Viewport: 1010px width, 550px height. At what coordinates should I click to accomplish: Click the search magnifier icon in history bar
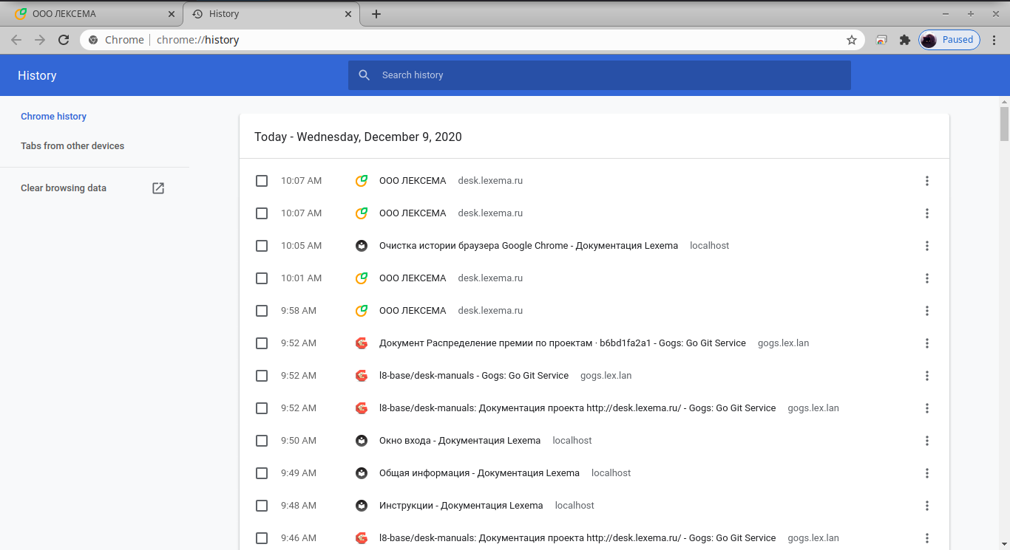pyautogui.click(x=364, y=75)
